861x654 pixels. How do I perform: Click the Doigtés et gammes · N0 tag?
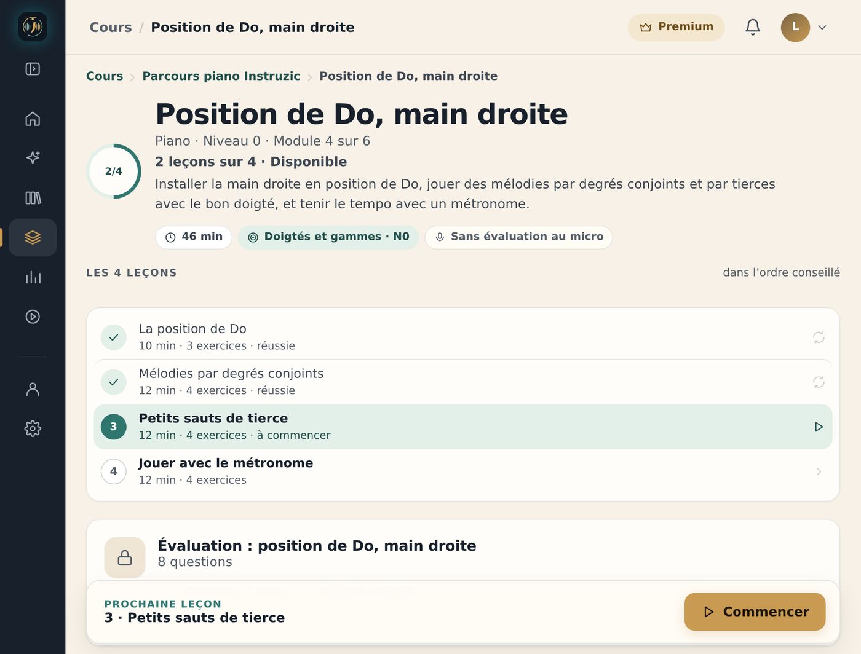328,237
